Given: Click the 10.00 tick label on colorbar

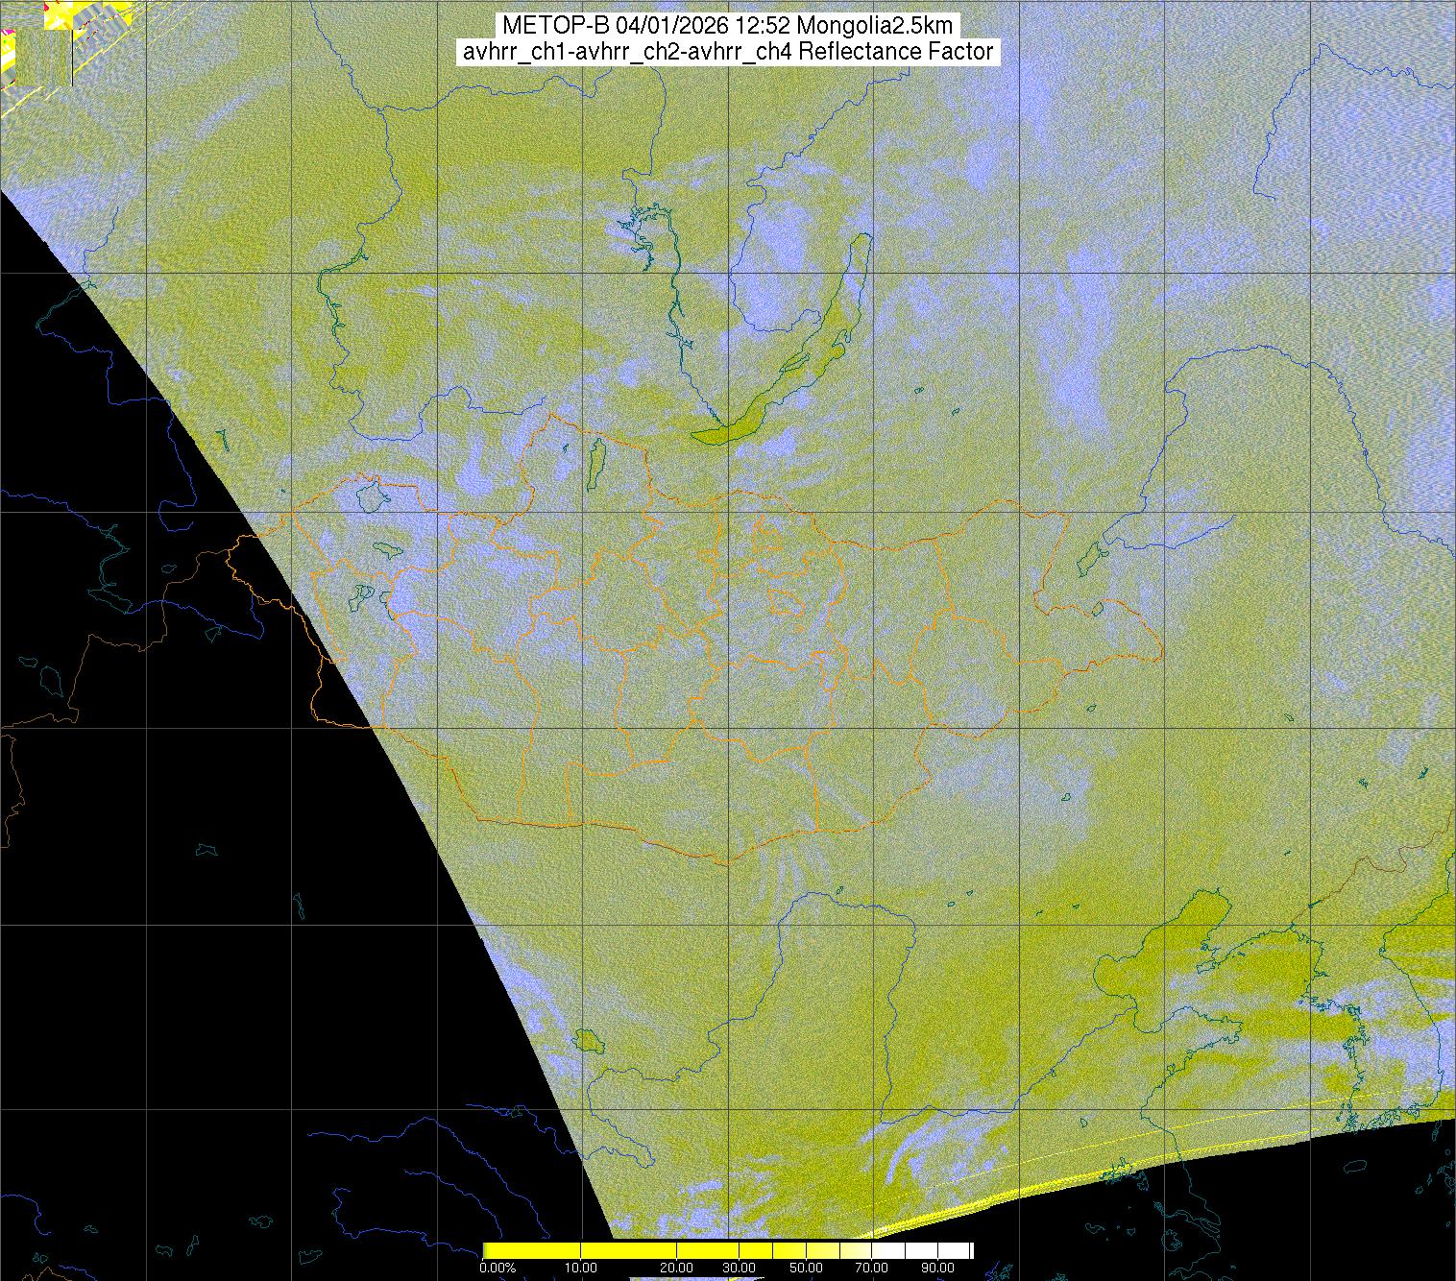Looking at the screenshot, I should click(581, 1268).
